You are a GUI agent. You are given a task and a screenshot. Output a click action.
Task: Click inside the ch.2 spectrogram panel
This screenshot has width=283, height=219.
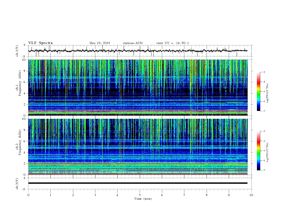(138, 147)
